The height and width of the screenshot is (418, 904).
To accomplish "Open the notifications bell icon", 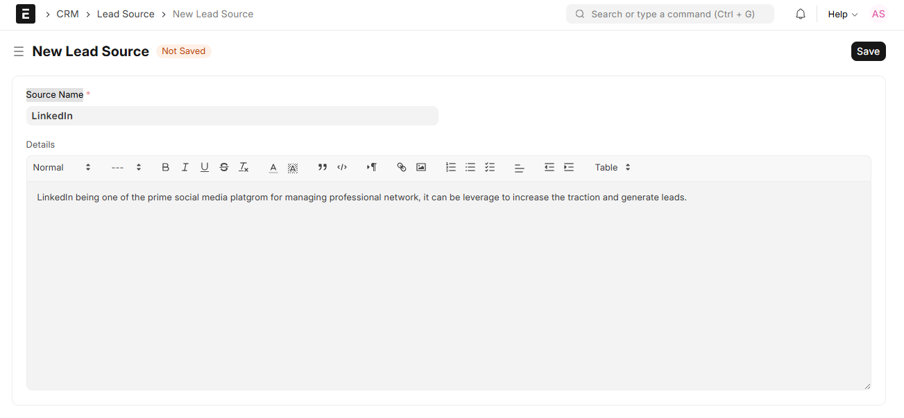I will pyautogui.click(x=801, y=14).
